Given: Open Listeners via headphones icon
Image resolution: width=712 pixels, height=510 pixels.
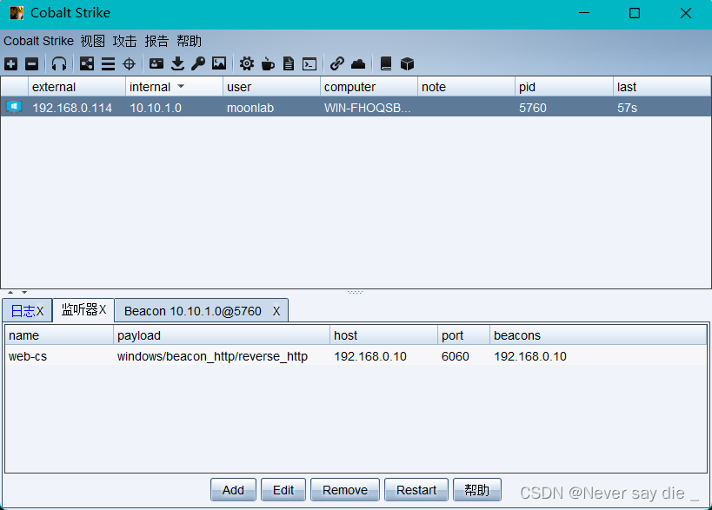Looking at the screenshot, I should click(59, 64).
